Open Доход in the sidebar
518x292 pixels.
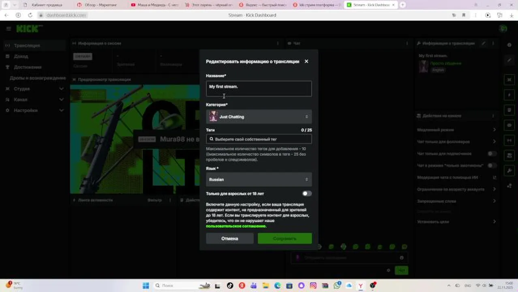click(34, 56)
